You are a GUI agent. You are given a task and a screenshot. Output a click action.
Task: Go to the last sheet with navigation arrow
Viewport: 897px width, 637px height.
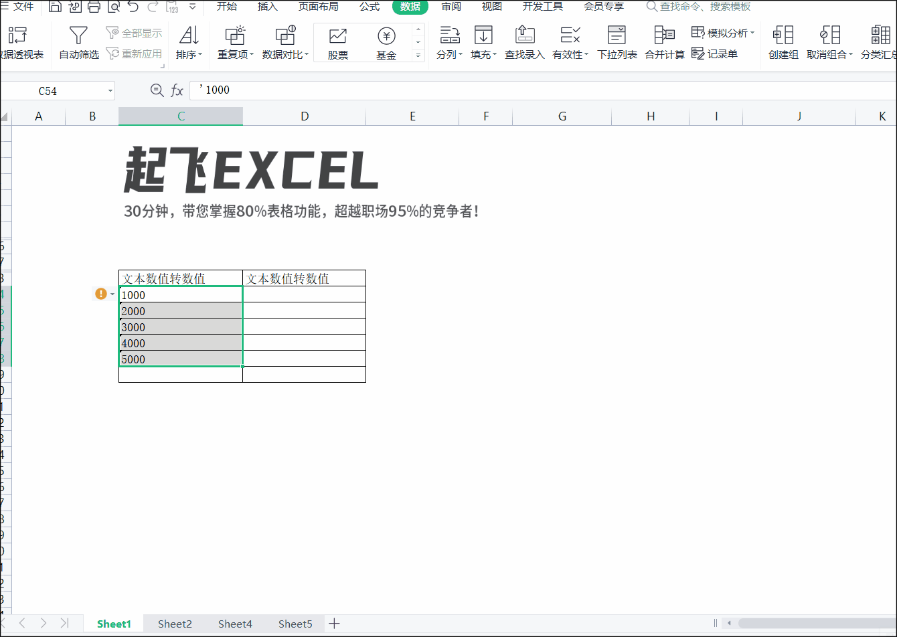[x=64, y=623]
